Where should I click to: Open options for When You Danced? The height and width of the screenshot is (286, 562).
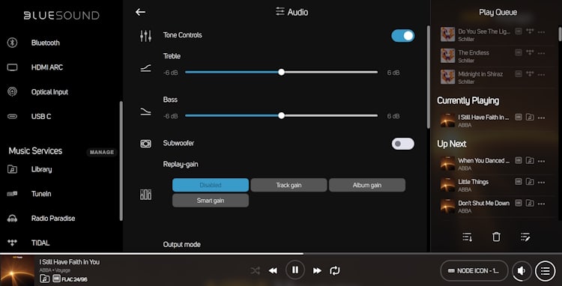pos(542,161)
